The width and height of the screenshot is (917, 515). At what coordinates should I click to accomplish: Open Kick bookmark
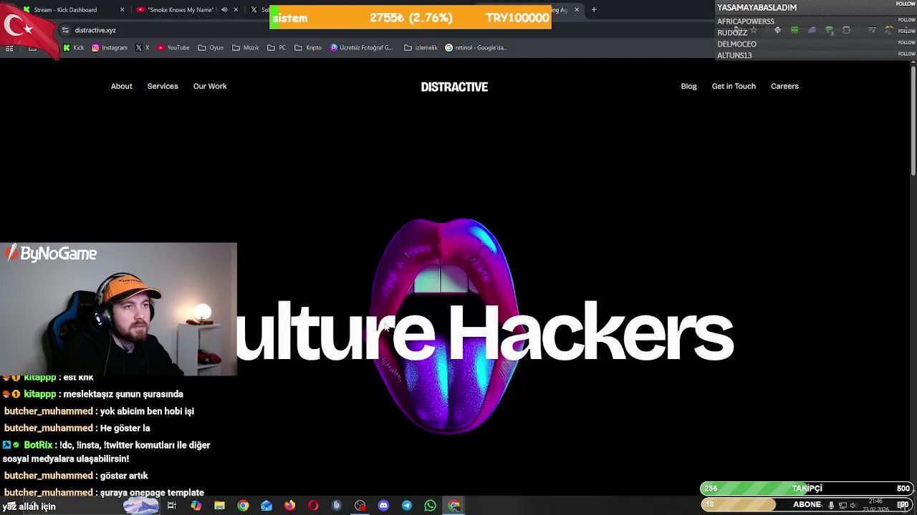(x=73, y=48)
